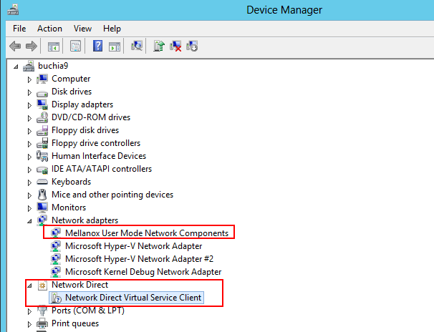
Task: Open the Help toolbar icon
Action: pyautogui.click(x=97, y=47)
